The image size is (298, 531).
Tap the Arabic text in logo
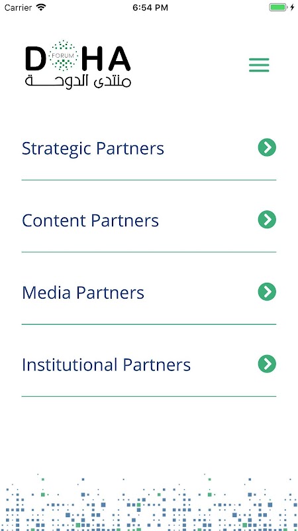point(78,82)
